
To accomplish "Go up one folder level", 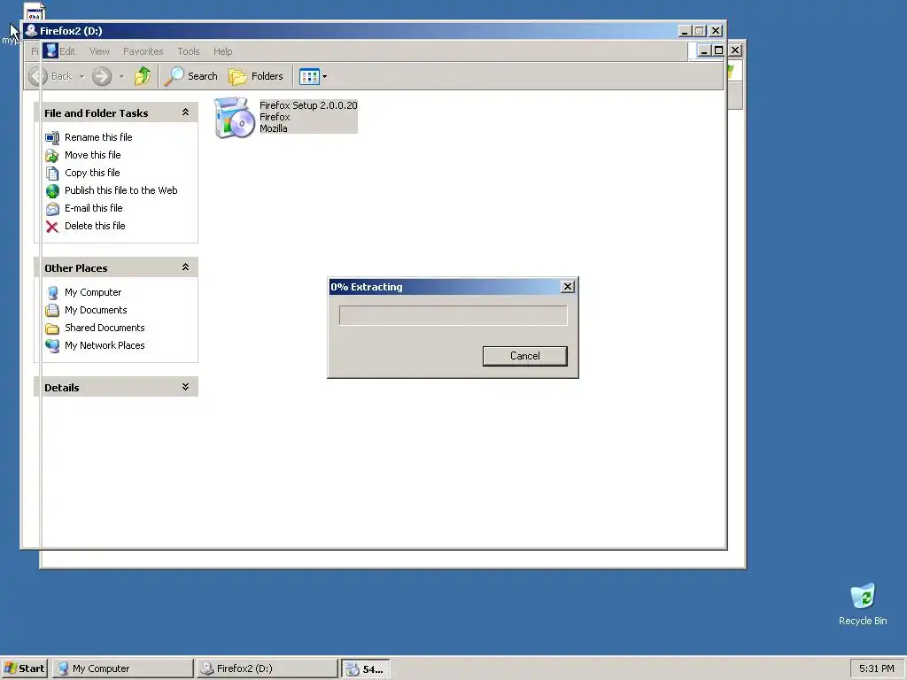I will point(143,76).
